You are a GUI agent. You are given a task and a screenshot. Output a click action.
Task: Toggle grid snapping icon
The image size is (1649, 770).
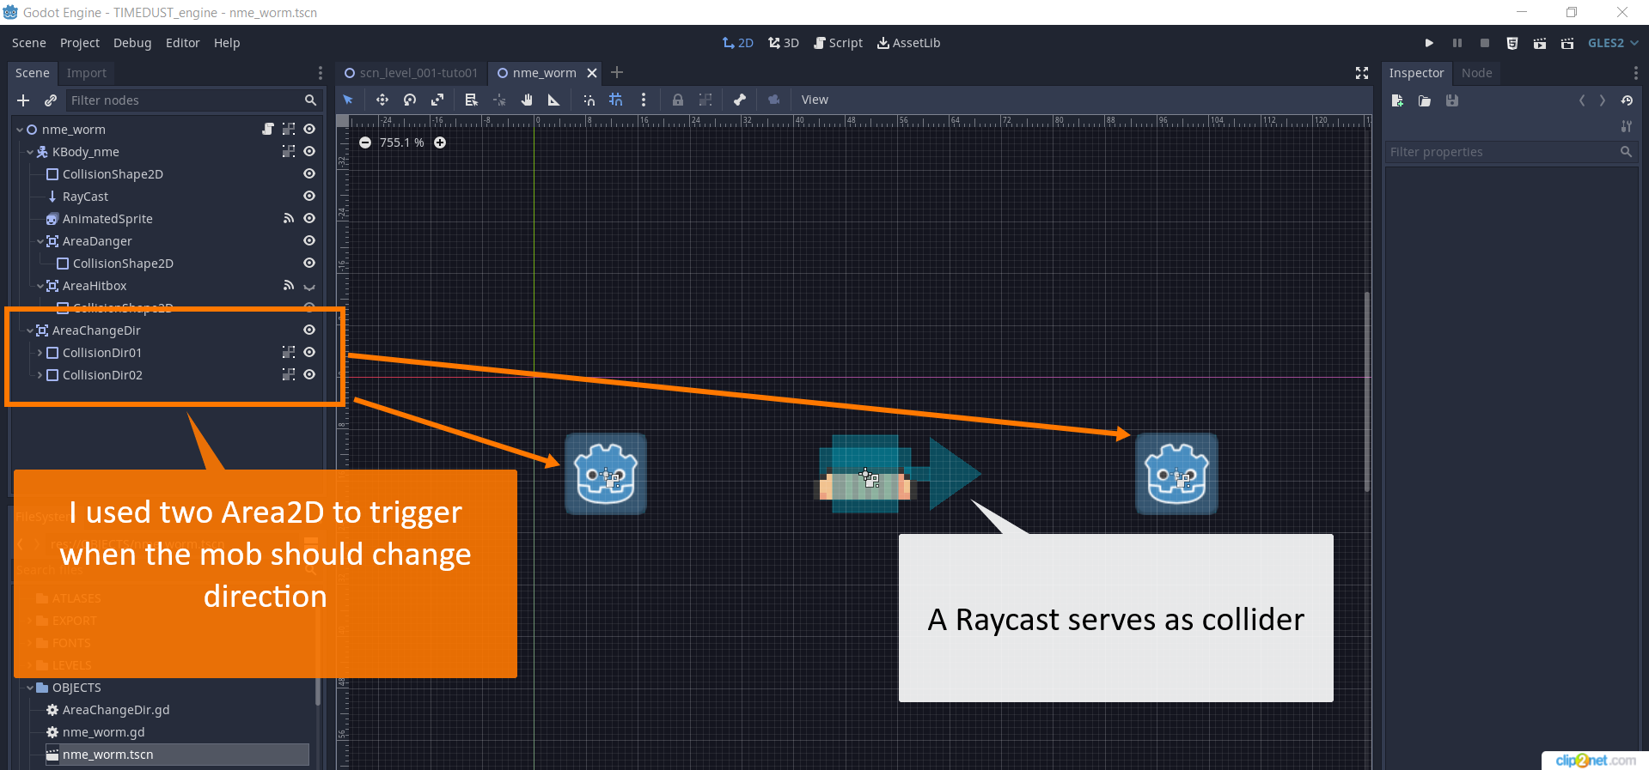(616, 100)
